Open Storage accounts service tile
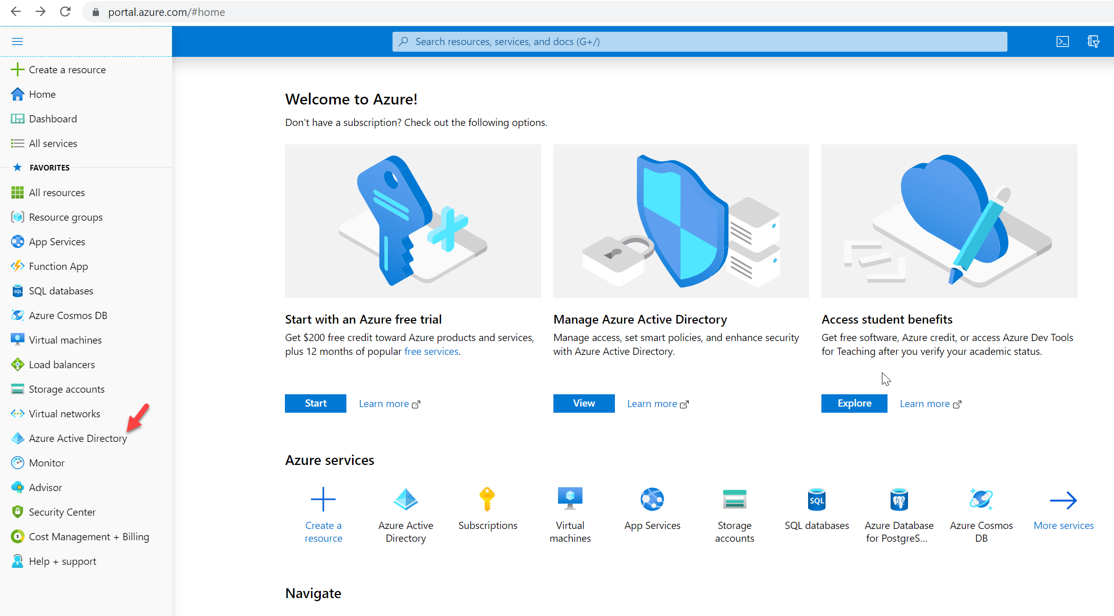 coord(734,514)
